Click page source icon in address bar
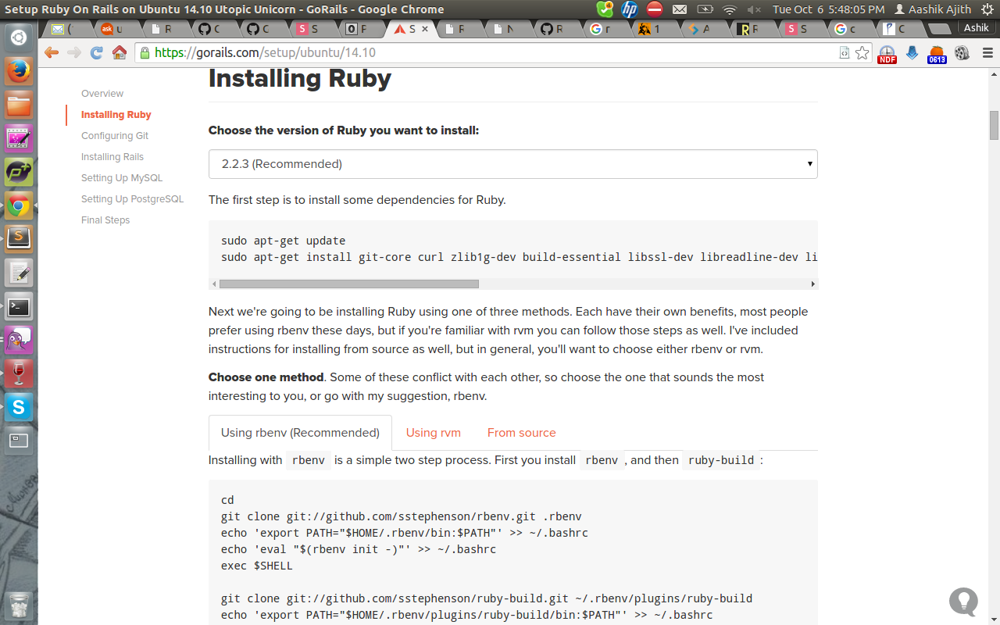This screenshot has width=1000, height=625. click(x=844, y=53)
